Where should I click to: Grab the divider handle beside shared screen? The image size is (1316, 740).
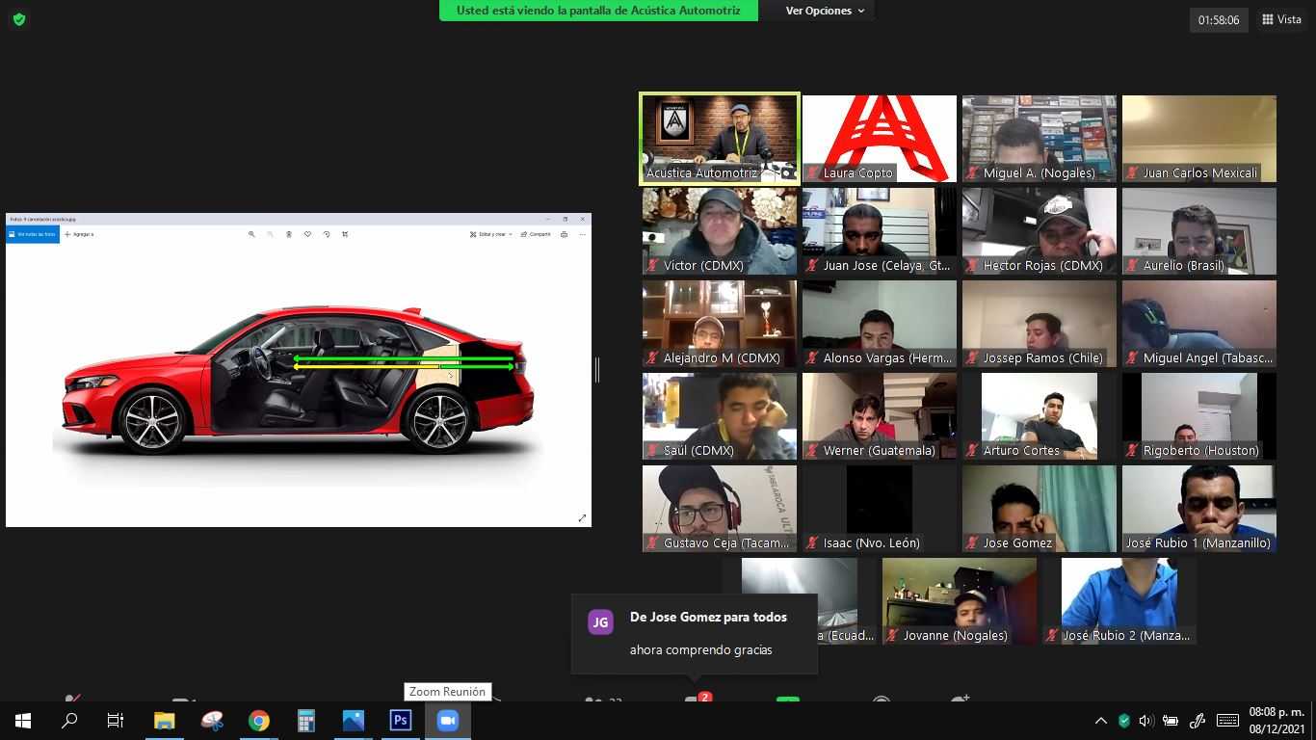[x=597, y=369]
